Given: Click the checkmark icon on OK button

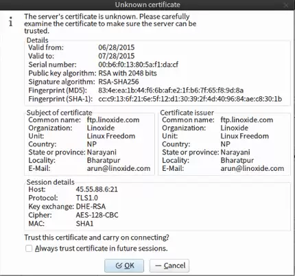Looking at the screenshot, I should point(119,266).
